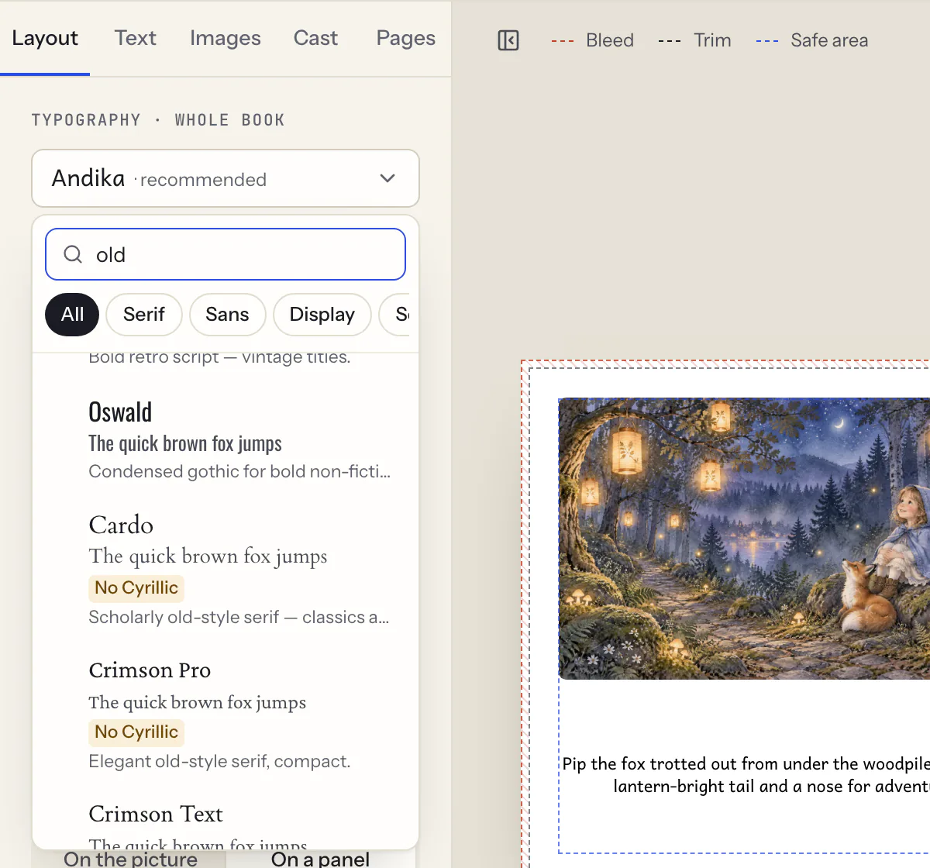Filter fonts by Display
This screenshot has height=868, width=930.
pyautogui.click(x=322, y=315)
